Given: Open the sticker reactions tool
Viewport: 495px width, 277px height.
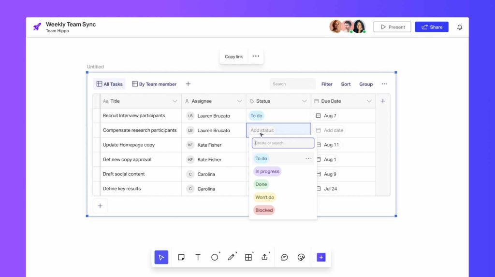Looking at the screenshot, I should tap(301, 257).
